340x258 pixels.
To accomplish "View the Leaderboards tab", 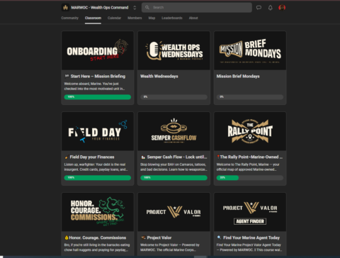I will tap(172, 18).
